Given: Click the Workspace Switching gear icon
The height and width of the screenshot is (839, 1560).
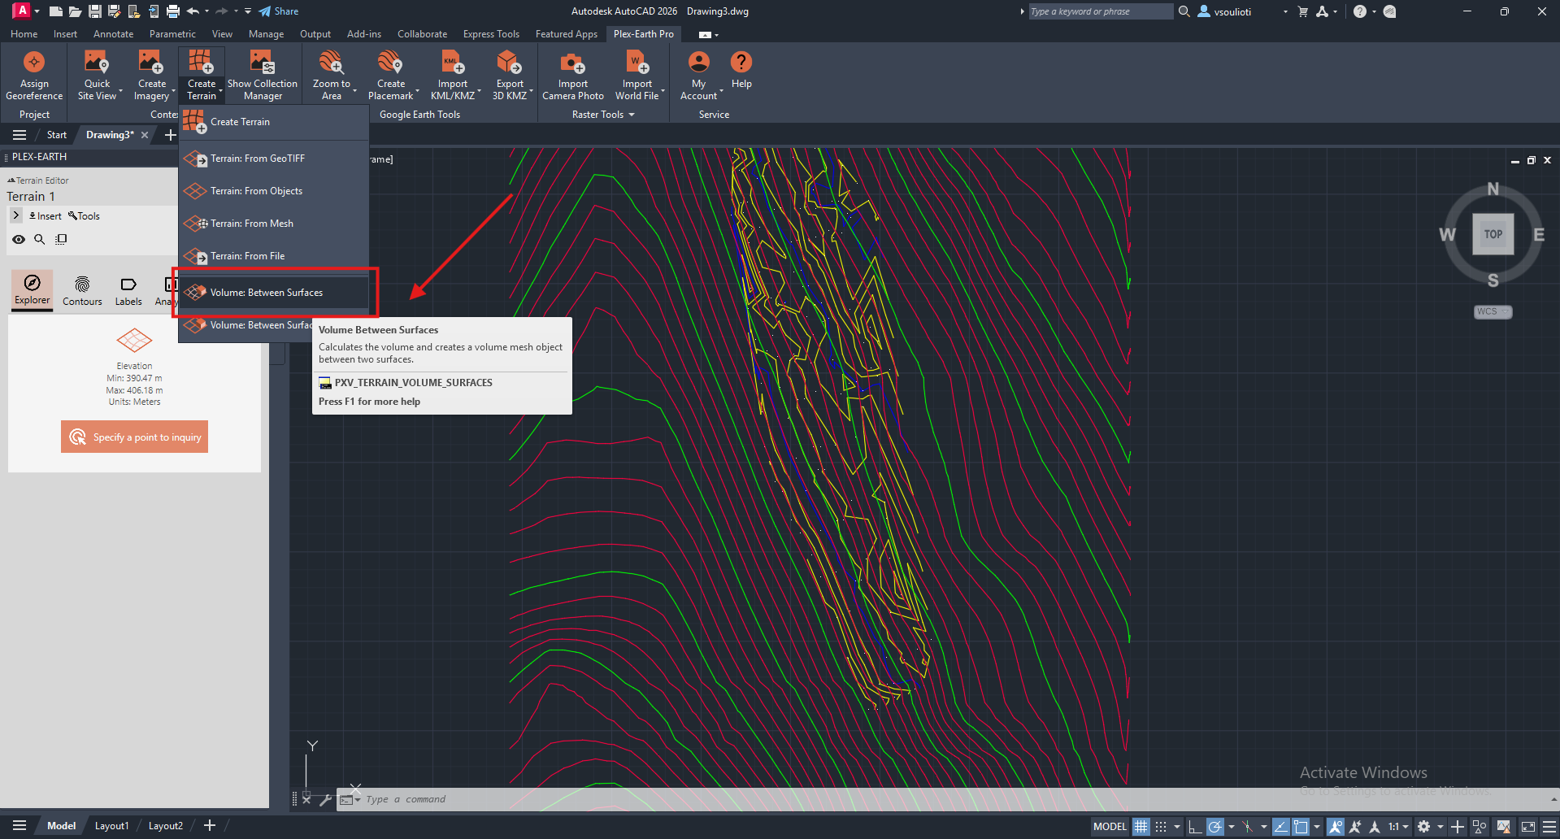Looking at the screenshot, I should coord(1423,827).
